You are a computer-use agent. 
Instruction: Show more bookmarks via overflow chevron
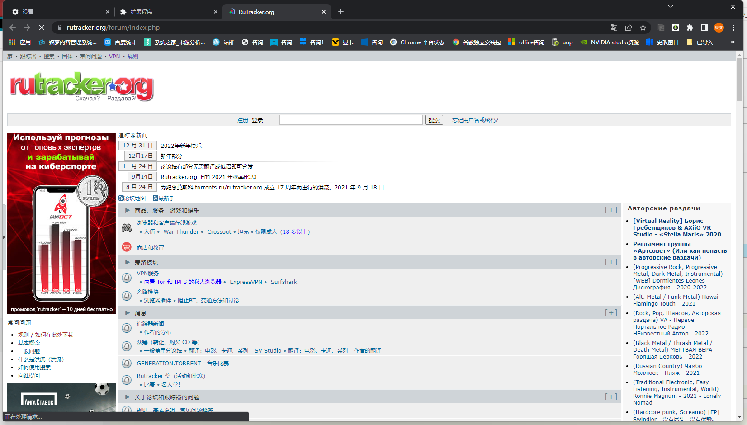(733, 42)
